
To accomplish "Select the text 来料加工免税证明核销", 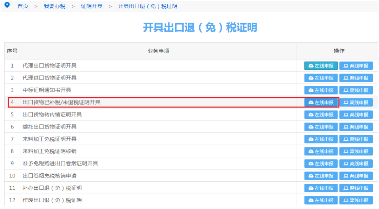I will click(x=49, y=151).
